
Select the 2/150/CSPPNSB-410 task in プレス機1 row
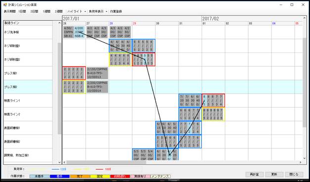click(97, 73)
